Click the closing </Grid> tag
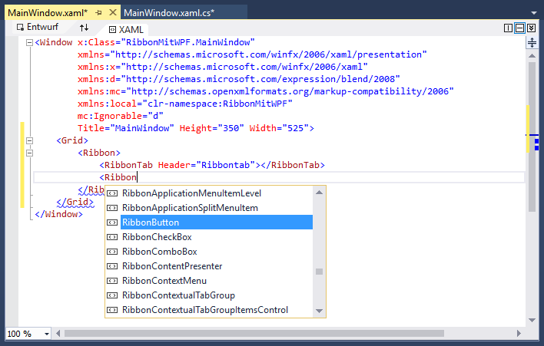Viewport: 544px width, 346px height. pyautogui.click(x=75, y=202)
